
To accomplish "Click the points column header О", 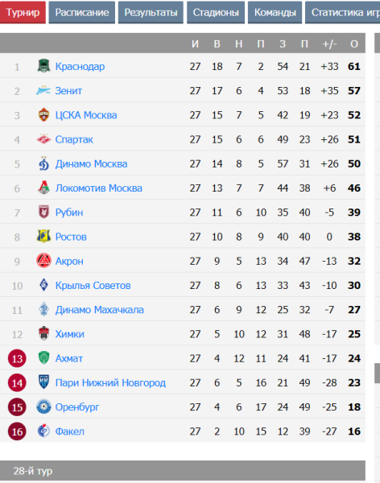I will coord(354,43).
